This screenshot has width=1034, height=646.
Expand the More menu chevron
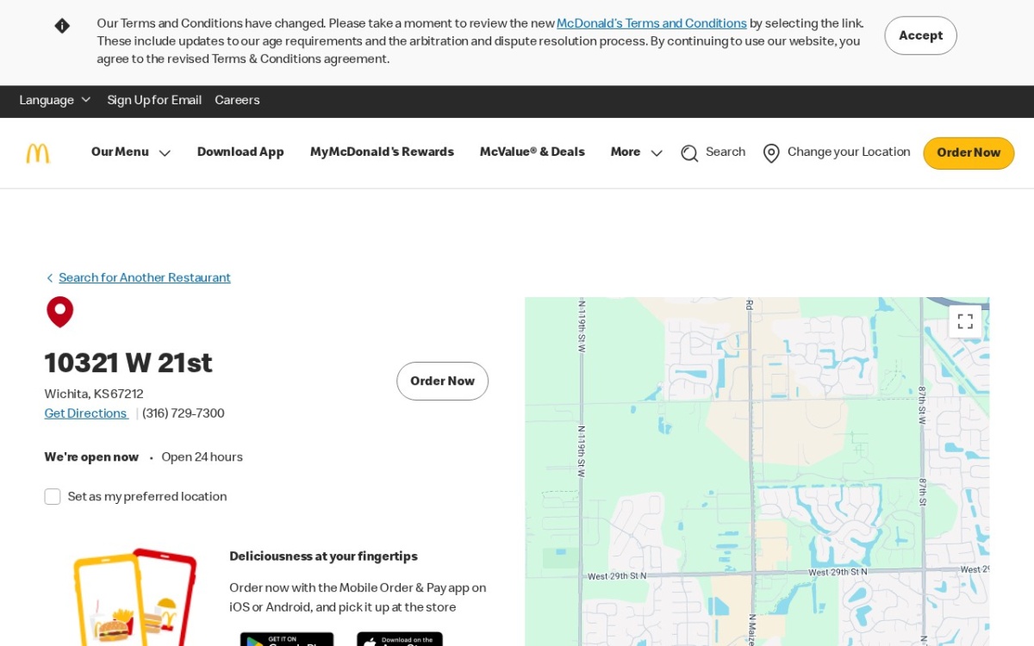pos(657,153)
